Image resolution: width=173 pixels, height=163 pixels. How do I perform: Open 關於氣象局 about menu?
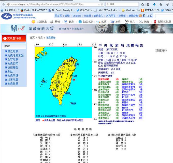pos(162,22)
